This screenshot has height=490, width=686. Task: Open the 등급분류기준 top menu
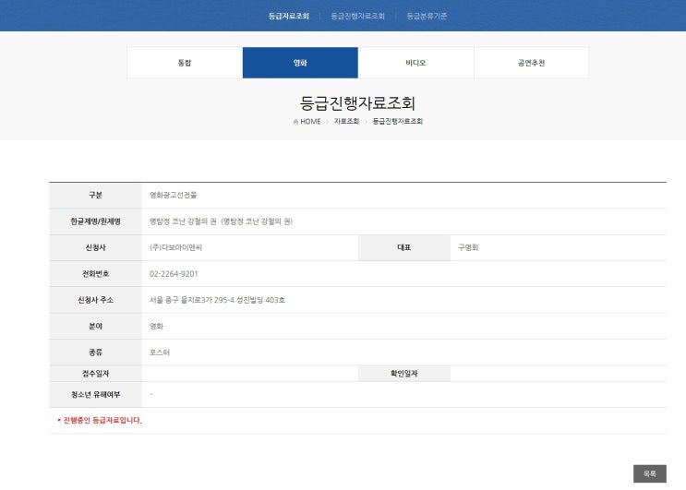click(x=427, y=17)
